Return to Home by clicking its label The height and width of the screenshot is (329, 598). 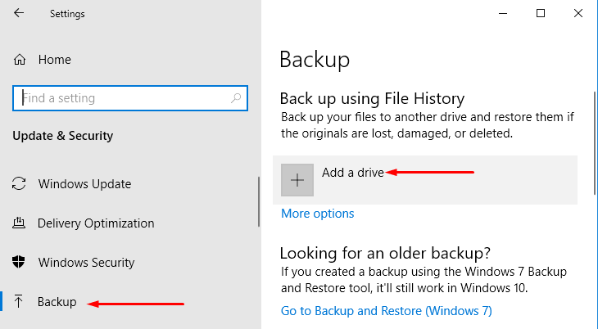(54, 60)
